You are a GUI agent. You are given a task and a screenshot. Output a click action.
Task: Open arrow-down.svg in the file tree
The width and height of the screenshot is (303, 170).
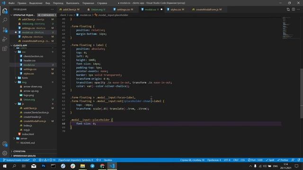click(33, 86)
